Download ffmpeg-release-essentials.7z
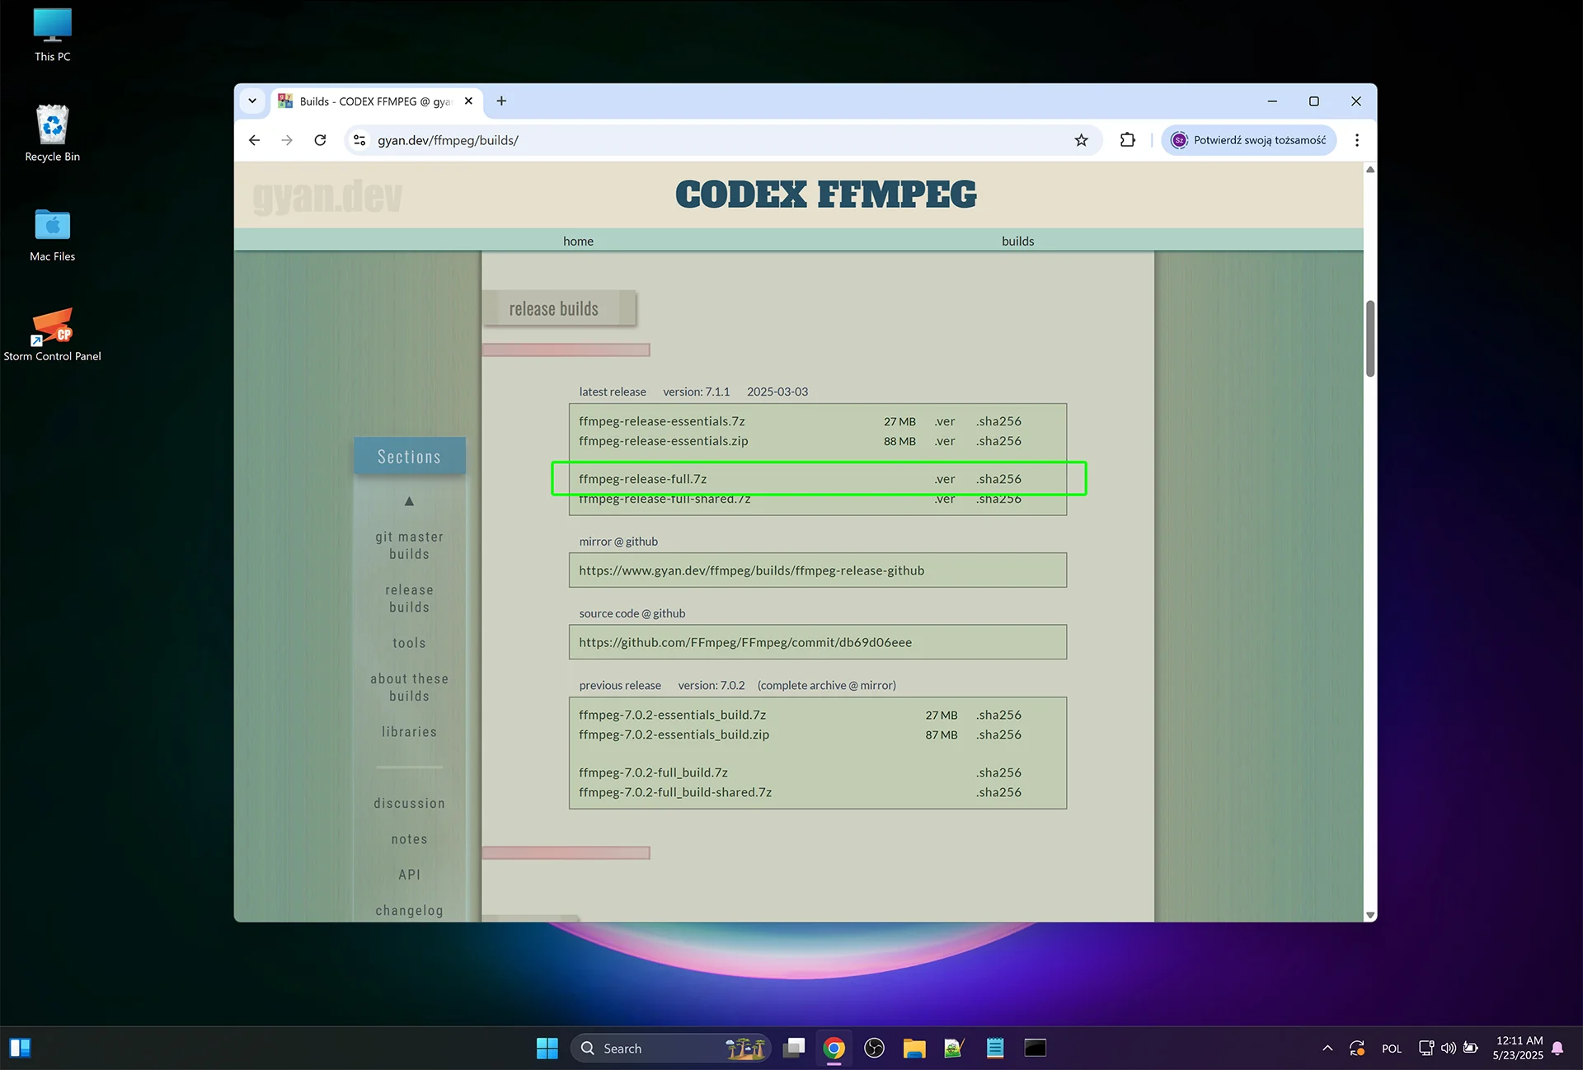This screenshot has width=1583, height=1070. 661,421
